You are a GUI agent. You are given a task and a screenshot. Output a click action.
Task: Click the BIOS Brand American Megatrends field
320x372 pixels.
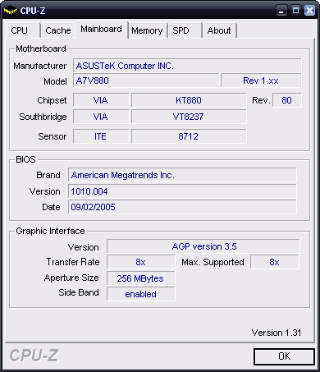[182, 175]
